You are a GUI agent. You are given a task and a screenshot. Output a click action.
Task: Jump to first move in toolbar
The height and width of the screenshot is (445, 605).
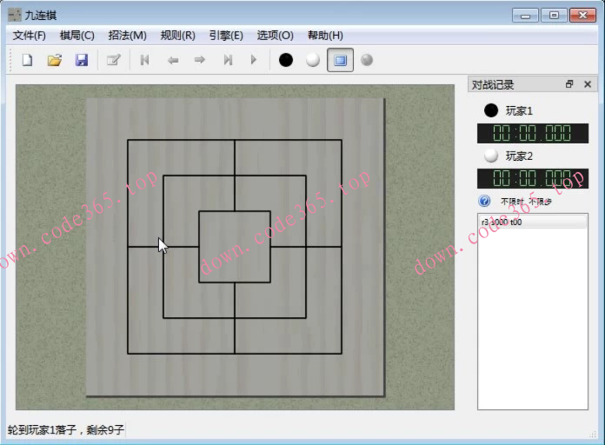click(x=145, y=60)
